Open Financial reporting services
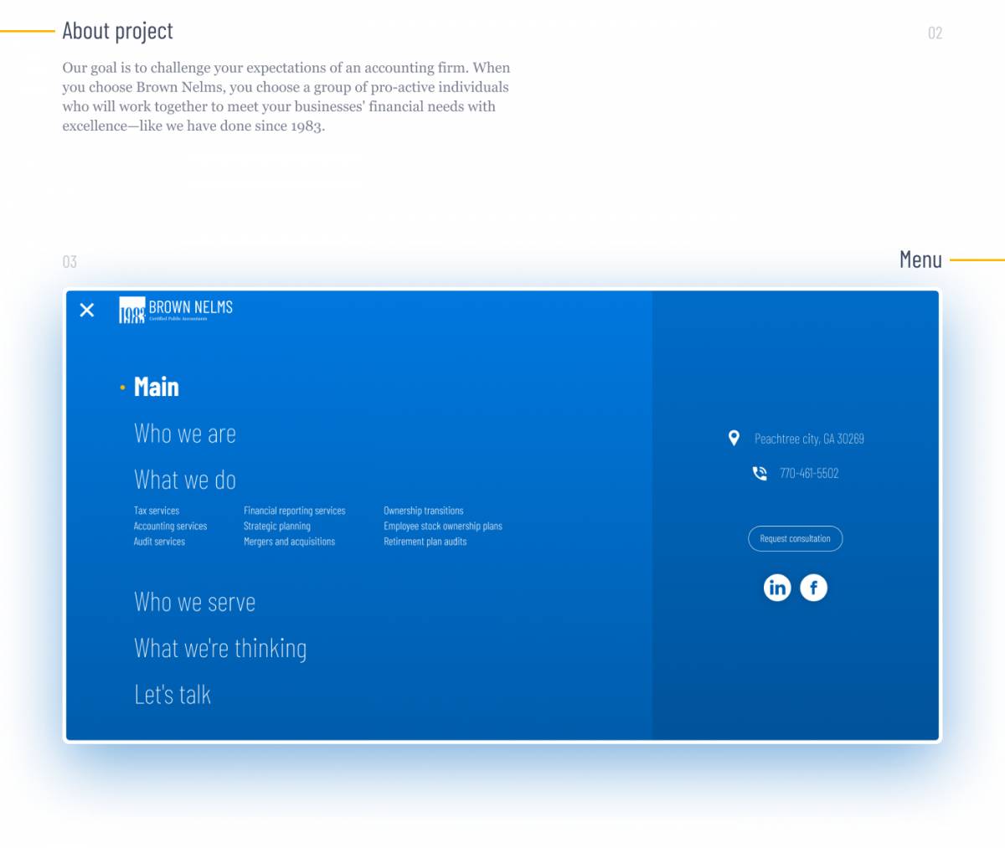This screenshot has height=848, width=1005. 295,511
